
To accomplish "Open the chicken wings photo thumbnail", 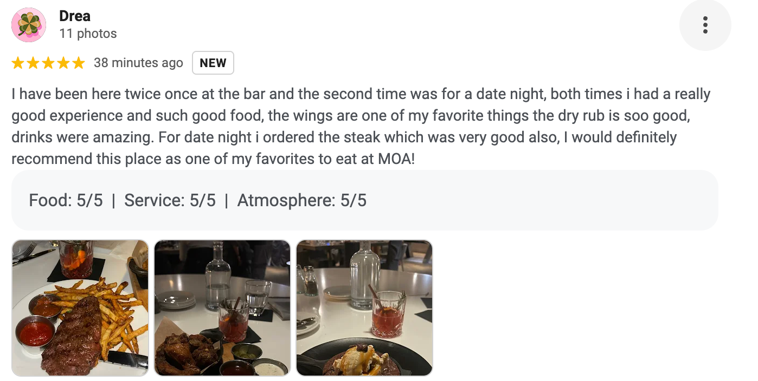I will pos(222,308).
